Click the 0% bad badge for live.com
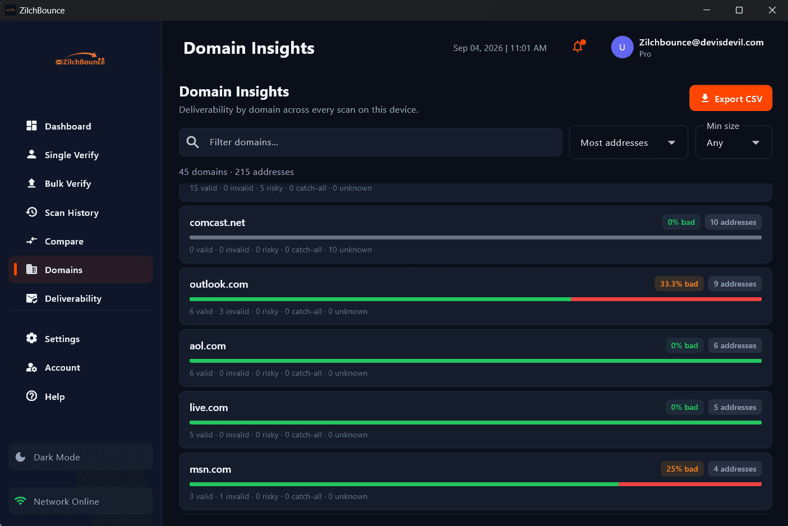The image size is (788, 526). click(684, 407)
